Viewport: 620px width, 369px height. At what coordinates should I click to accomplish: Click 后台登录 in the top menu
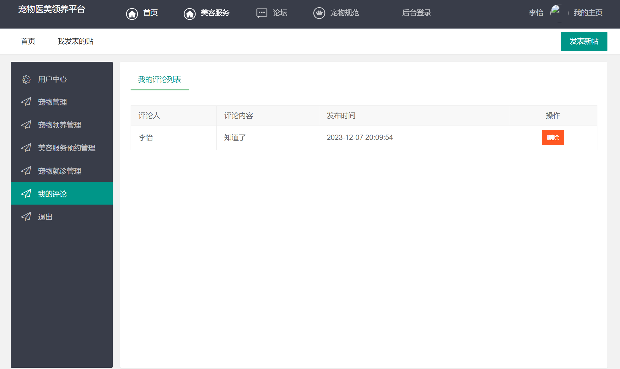(417, 13)
